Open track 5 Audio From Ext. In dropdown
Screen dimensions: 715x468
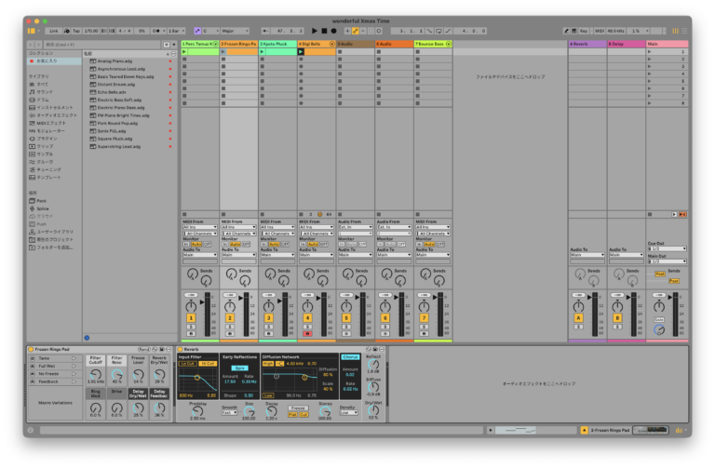[x=356, y=227]
